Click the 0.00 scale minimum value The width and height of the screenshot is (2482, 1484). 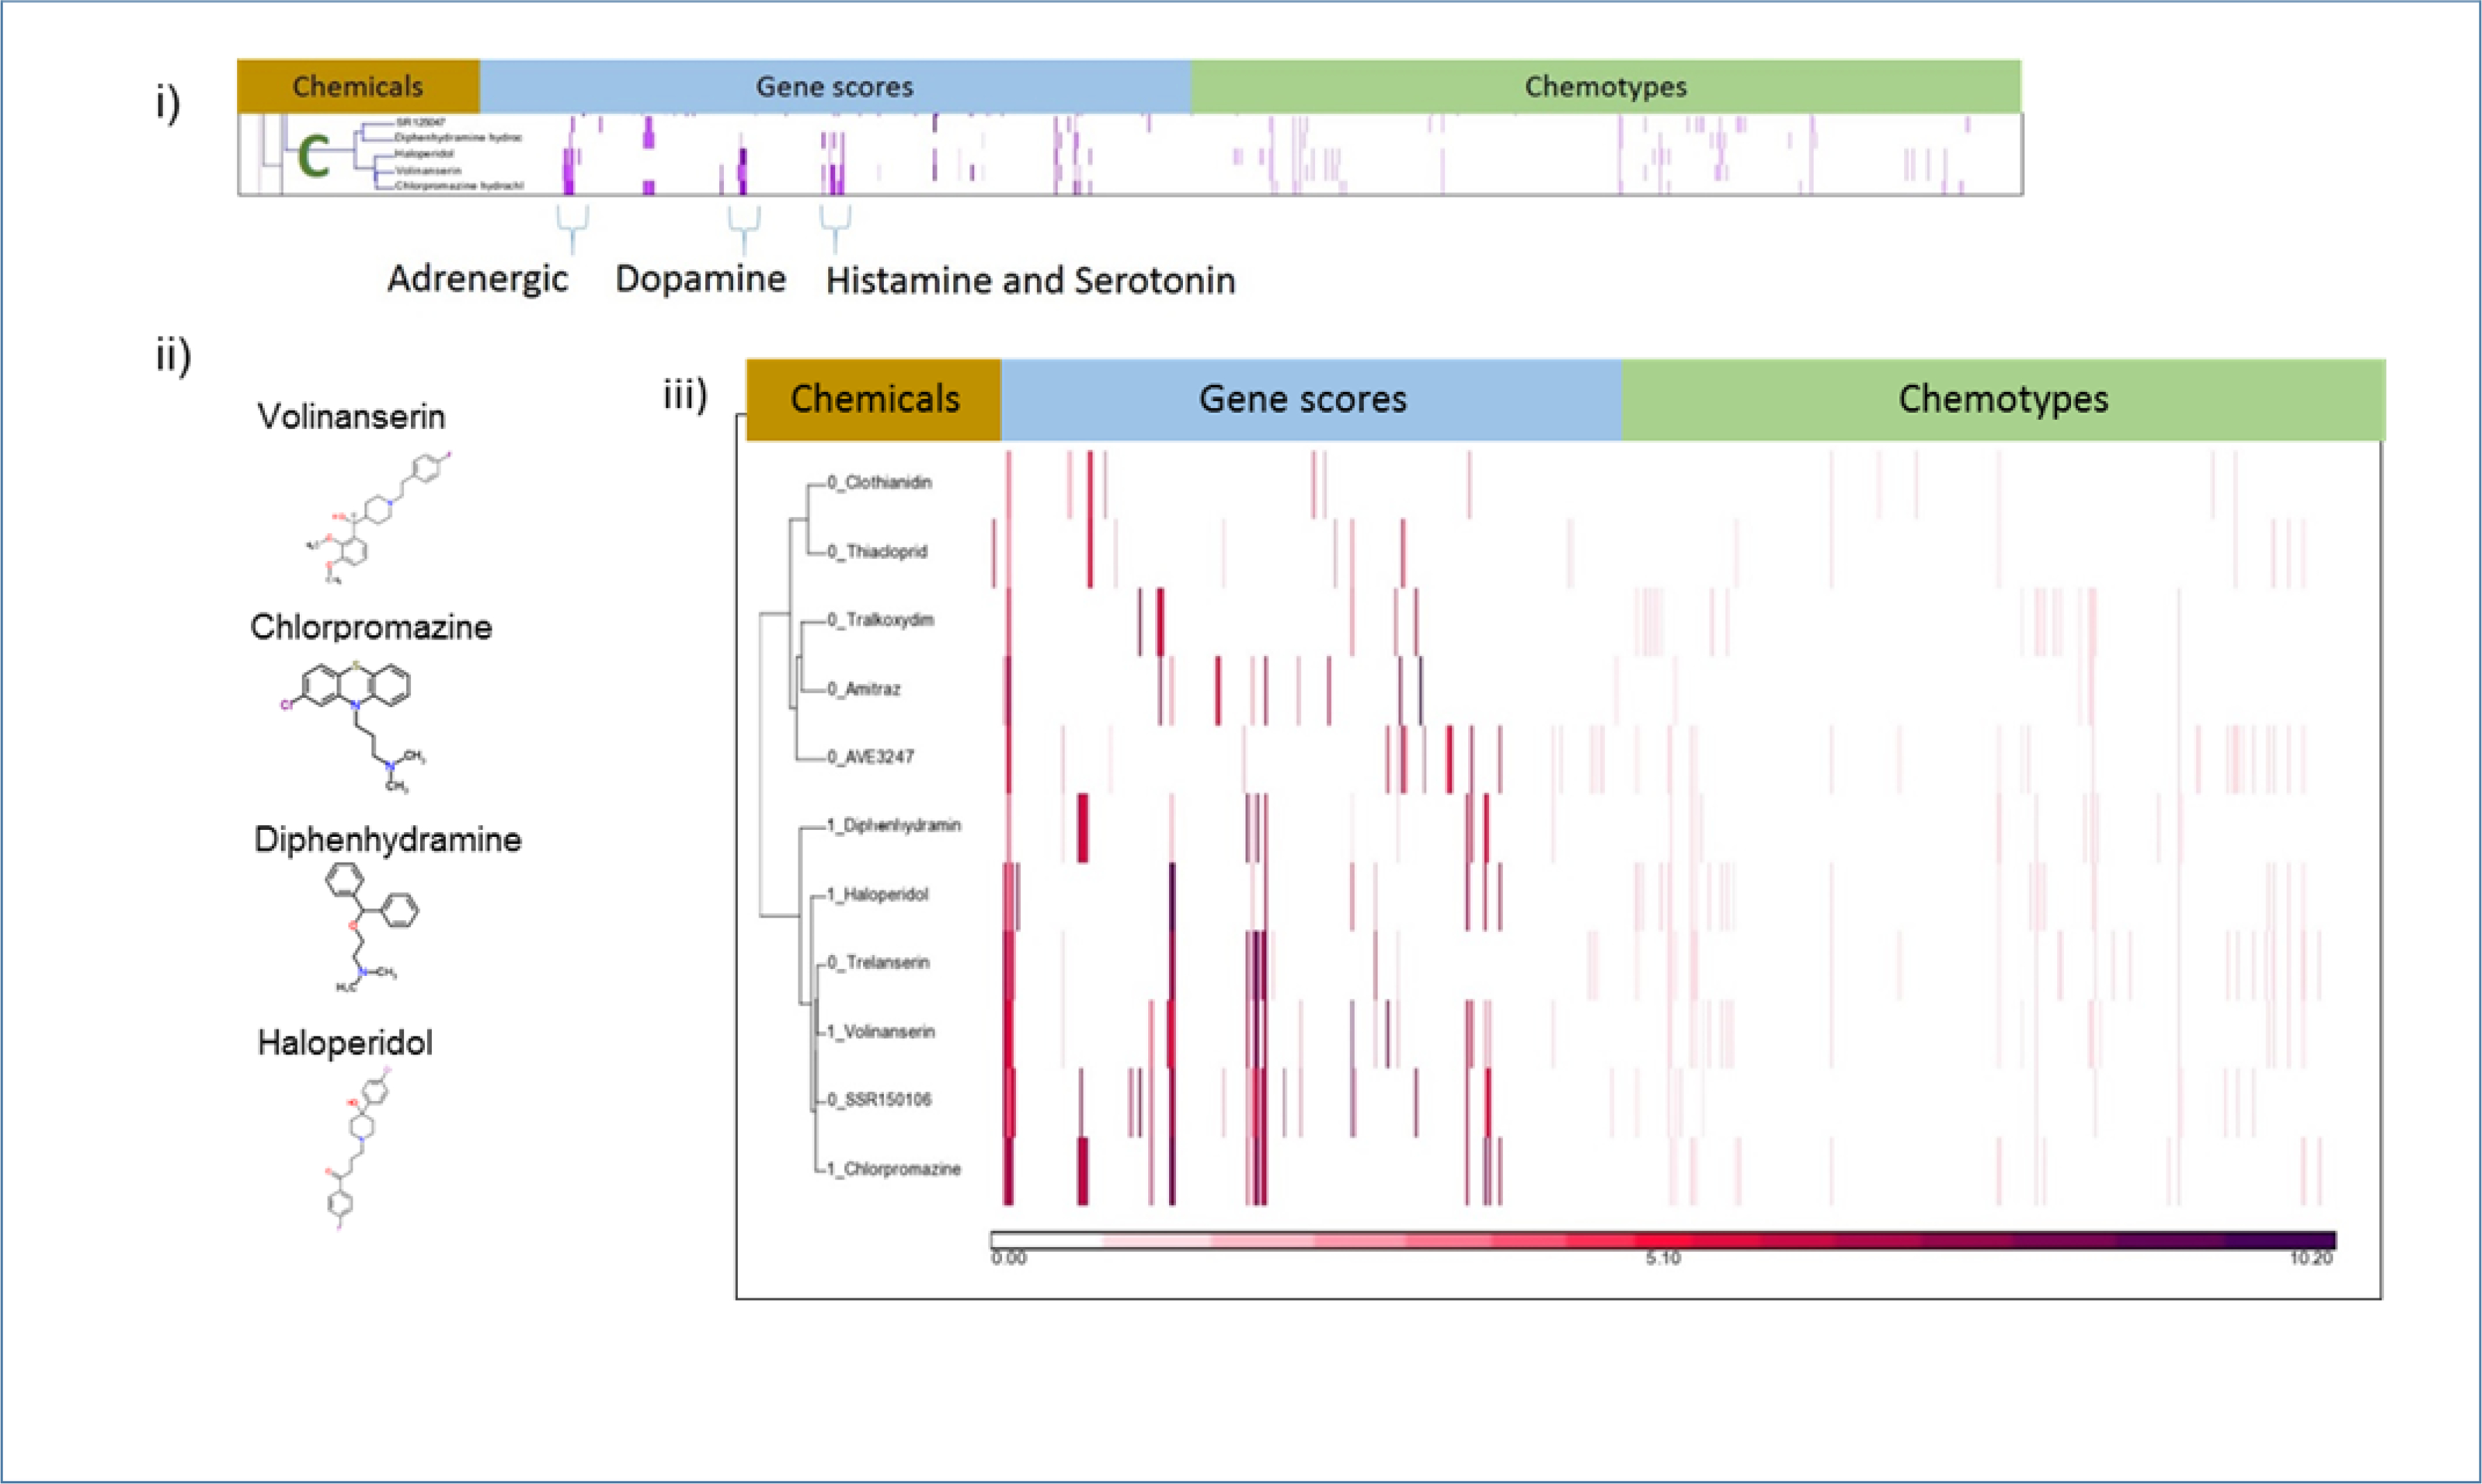point(1008,1259)
